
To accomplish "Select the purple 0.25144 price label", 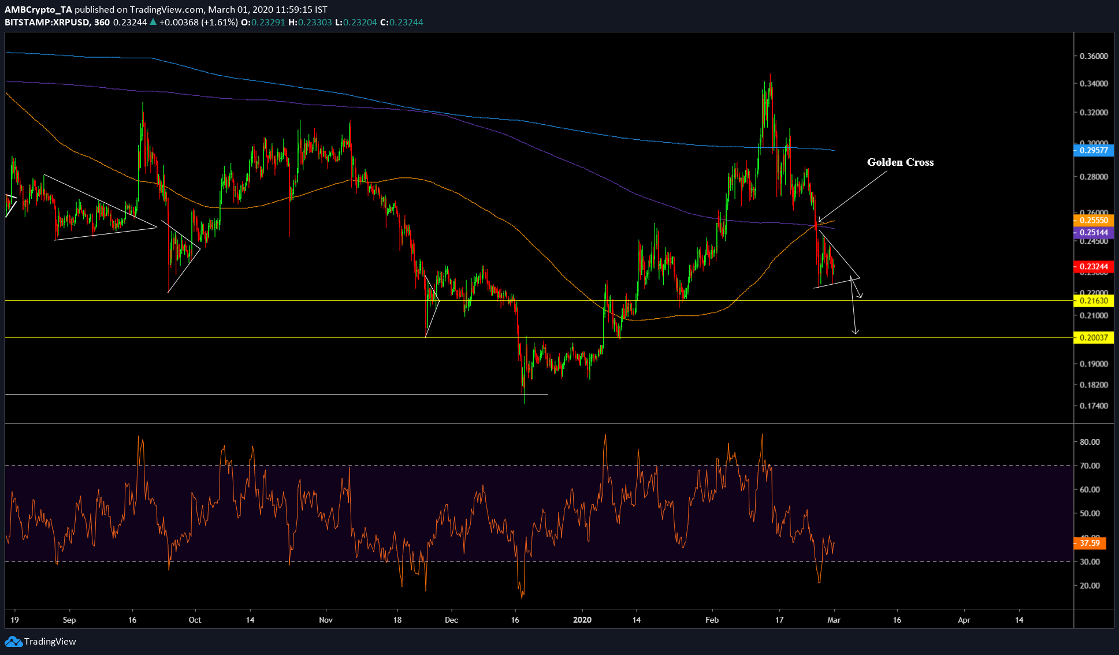I will point(1094,232).
